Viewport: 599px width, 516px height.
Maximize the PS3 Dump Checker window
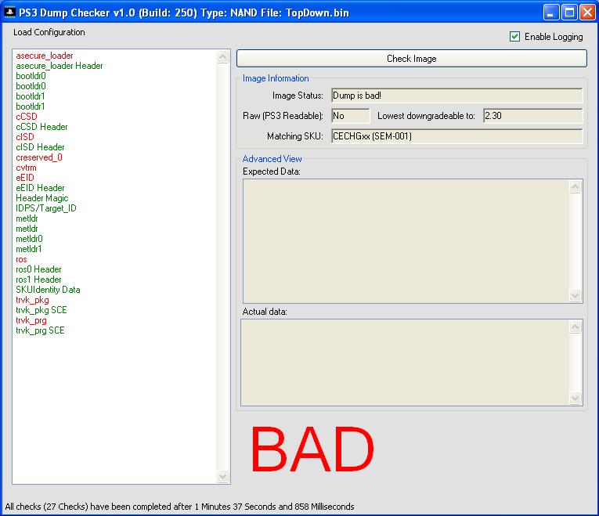569,13
